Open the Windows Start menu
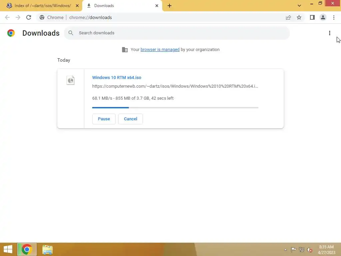341x256 pixels. pos(8,249)
